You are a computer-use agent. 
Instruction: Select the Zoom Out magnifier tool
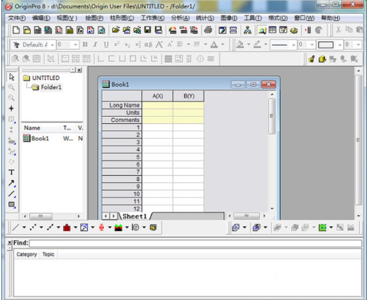[x=11, y=98]
